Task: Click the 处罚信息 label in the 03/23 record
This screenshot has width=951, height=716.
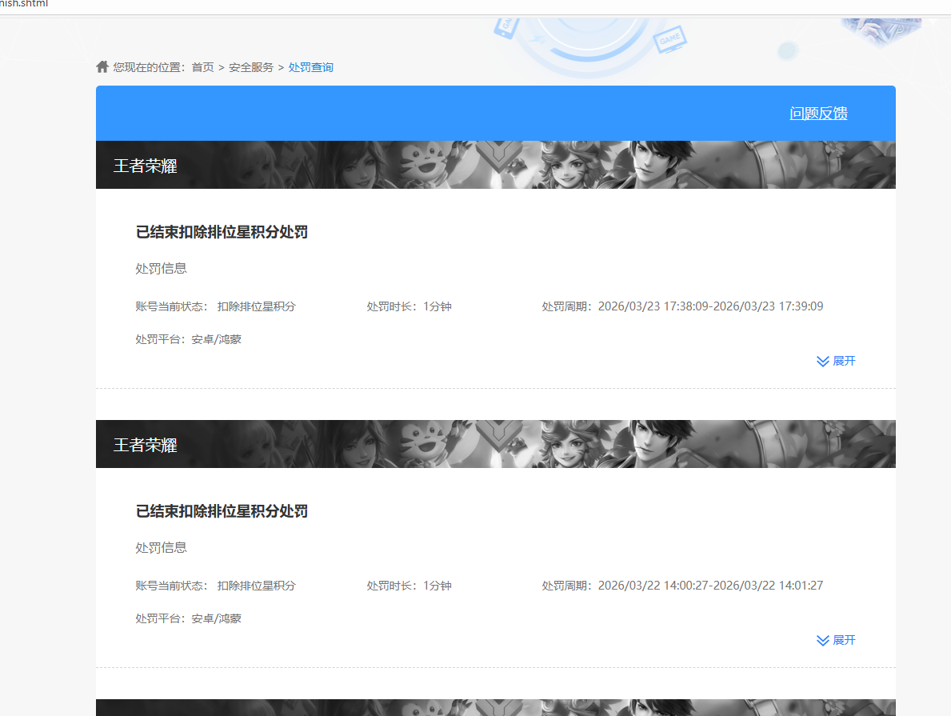Action: point(161,268)
